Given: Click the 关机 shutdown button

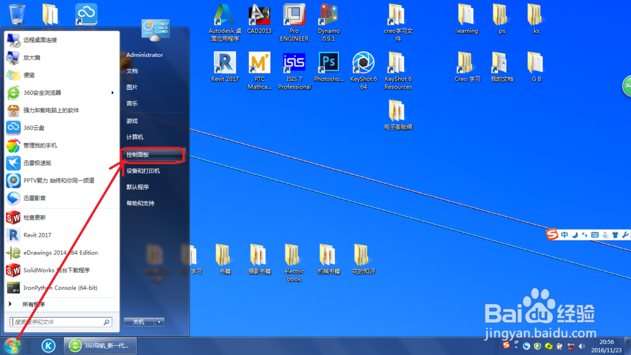Looking at the screenshot, I should pyautogui.click(x=139, y=322).
